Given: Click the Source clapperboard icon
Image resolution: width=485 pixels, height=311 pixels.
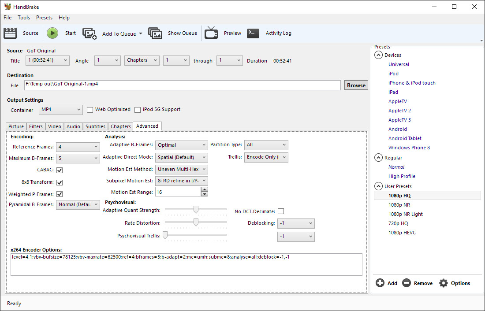Looking at the screenshot, I should pos(10,33).
